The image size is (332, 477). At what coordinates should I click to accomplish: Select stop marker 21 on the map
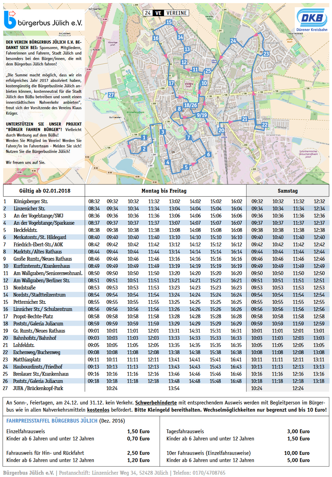pos(245,119)
